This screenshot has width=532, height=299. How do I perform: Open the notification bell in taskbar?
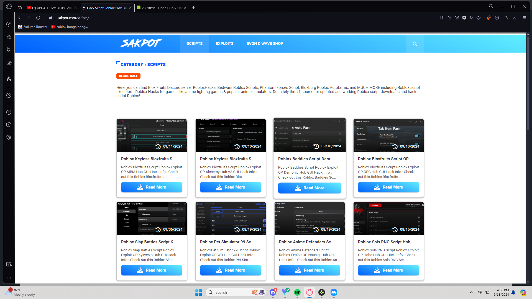513,292
